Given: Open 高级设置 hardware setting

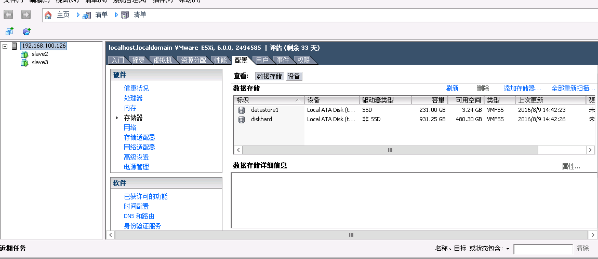Looking at the screenshot, I should (136, 157).
